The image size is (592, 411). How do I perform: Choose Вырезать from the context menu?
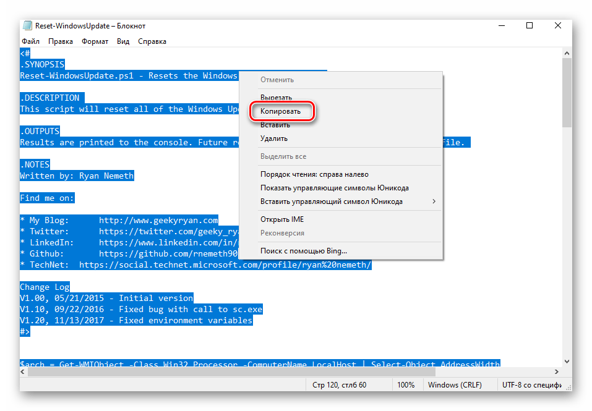click(x=276, y=98)
